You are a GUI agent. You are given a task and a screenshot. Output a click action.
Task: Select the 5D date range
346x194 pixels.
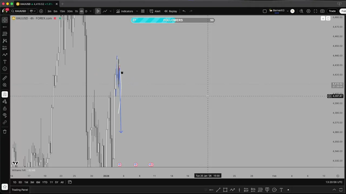20,182
